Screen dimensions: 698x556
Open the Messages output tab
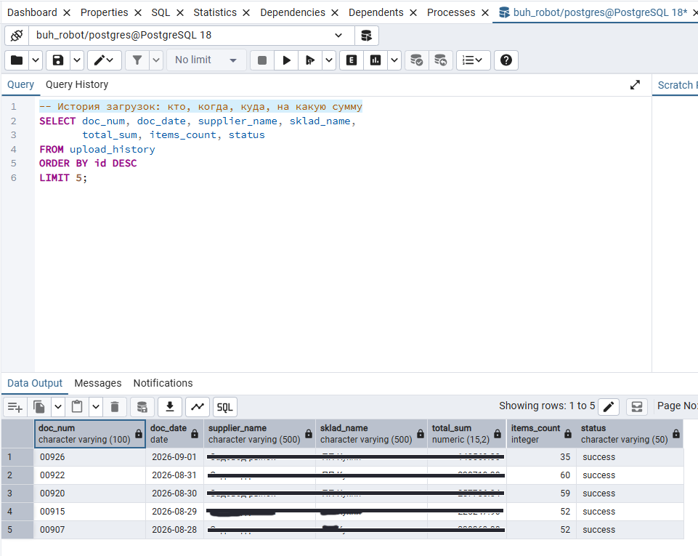click(98, 383)
